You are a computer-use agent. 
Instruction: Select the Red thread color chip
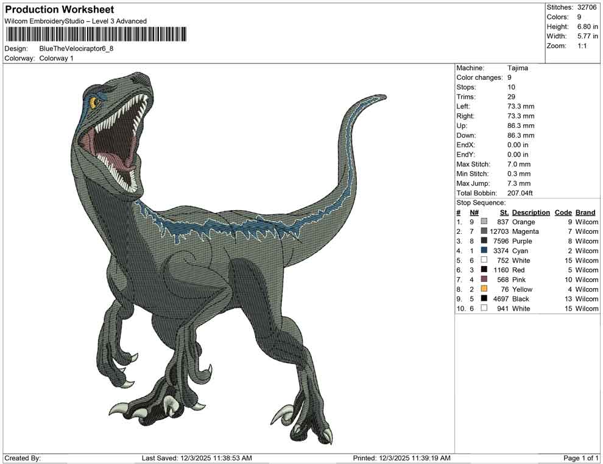[484, 270]
